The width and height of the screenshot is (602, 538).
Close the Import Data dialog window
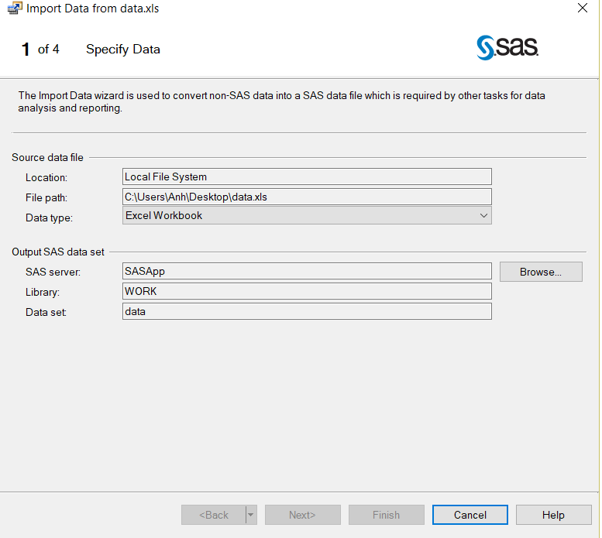(582, 9)
